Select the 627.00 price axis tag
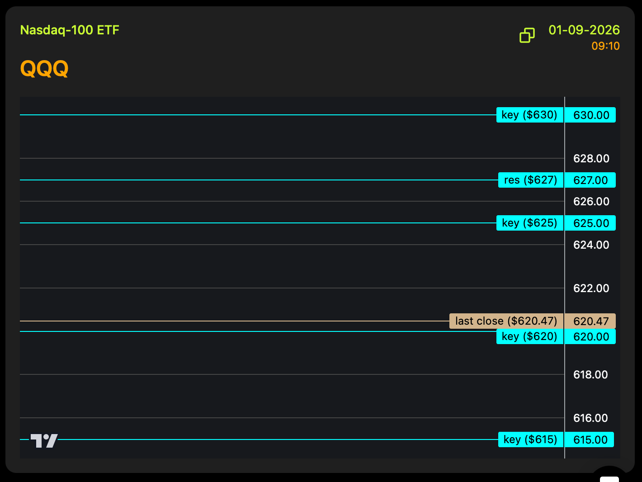 coord(590,180)
